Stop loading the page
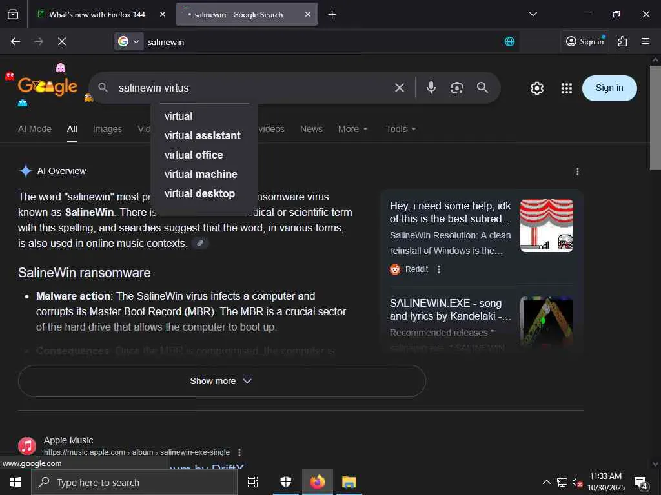Screen dimensions: 661x495 61,41
